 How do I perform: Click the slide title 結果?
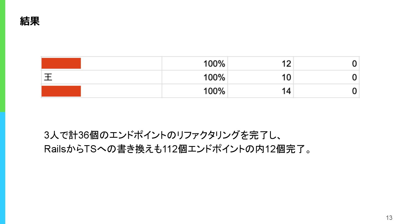[x=30, y=21]
